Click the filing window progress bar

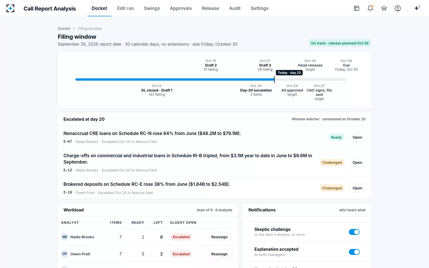pos(211,80)
